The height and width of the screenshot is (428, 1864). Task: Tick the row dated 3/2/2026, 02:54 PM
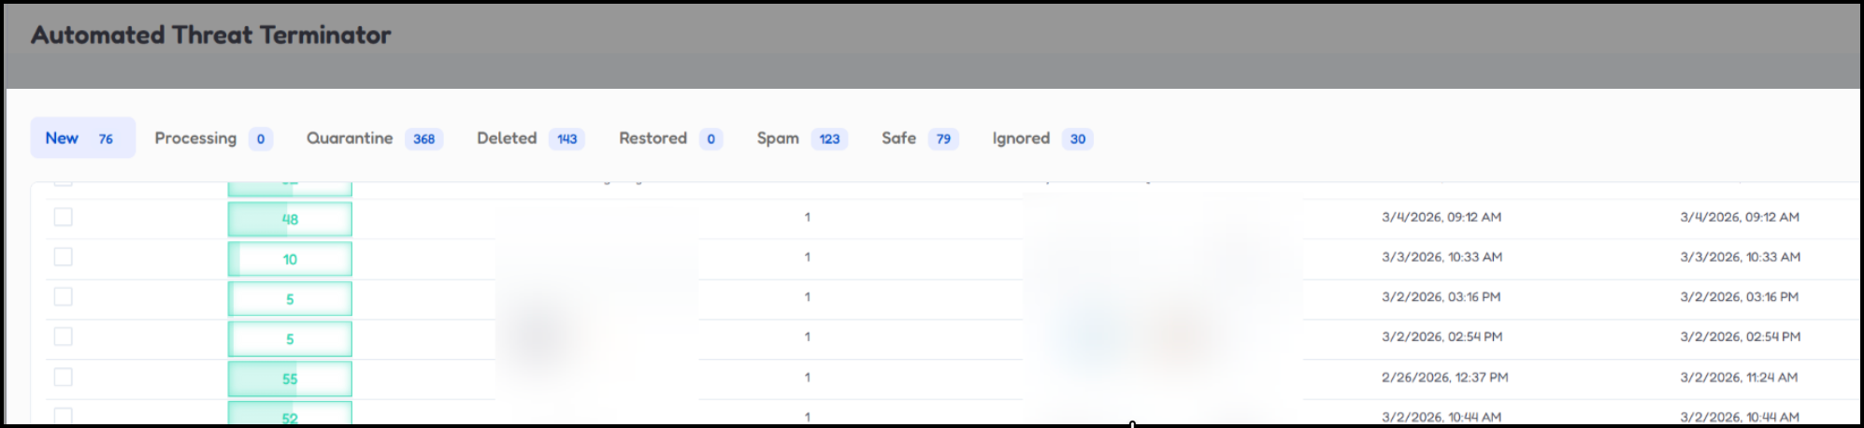(x=63, y=336)
